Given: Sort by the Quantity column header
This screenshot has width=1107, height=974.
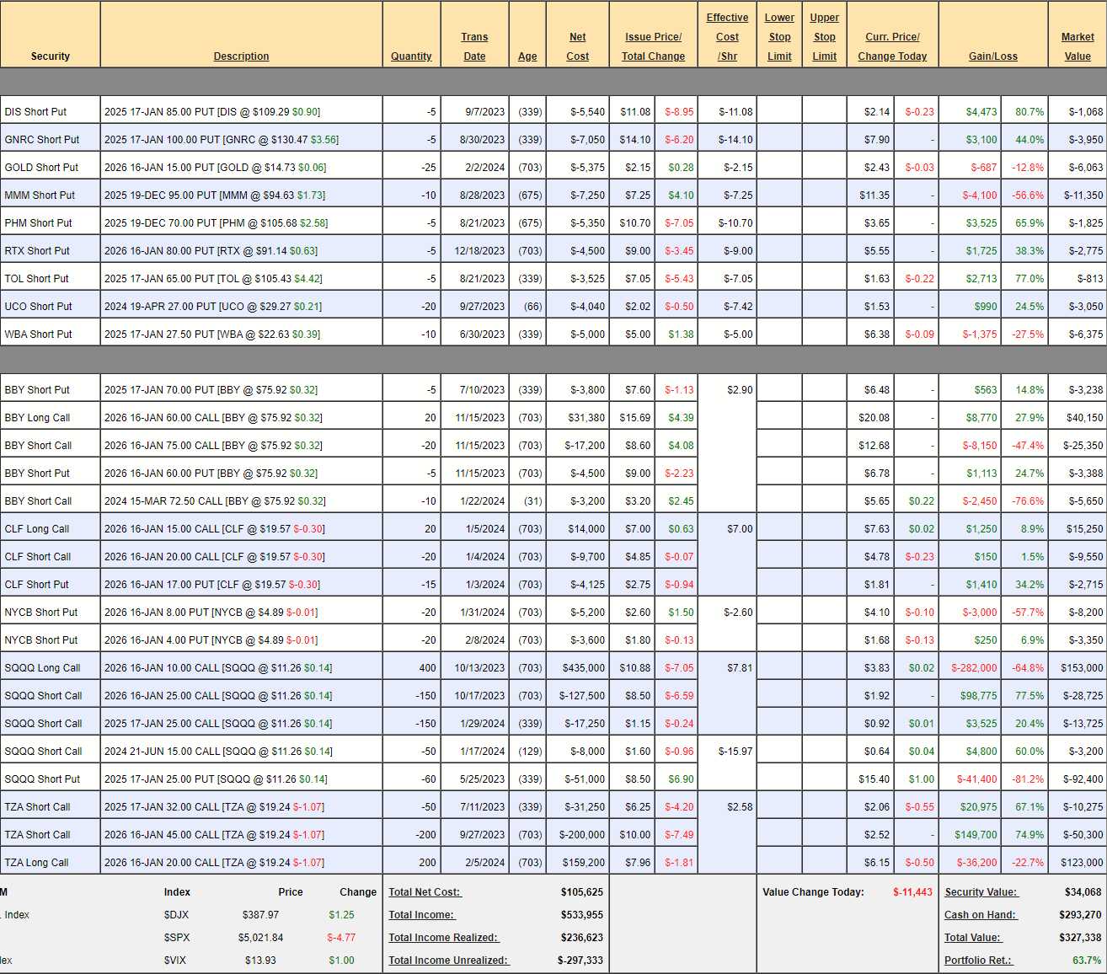Looking at the screenshot, I should click(410, 56).
